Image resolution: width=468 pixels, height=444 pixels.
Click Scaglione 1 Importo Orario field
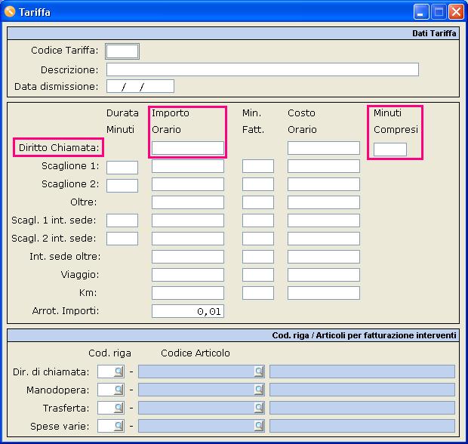pyautogui.click(x=188, y=166)
